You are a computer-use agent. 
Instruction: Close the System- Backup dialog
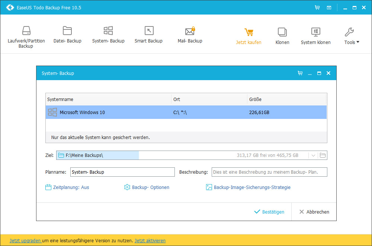click(x=328, y=73)
